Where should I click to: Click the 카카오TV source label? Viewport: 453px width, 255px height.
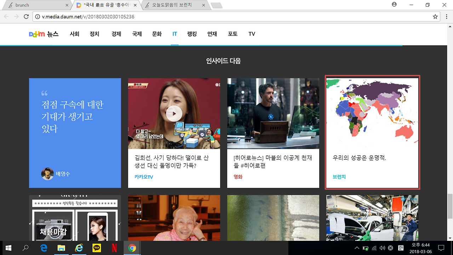click(144, 177)
